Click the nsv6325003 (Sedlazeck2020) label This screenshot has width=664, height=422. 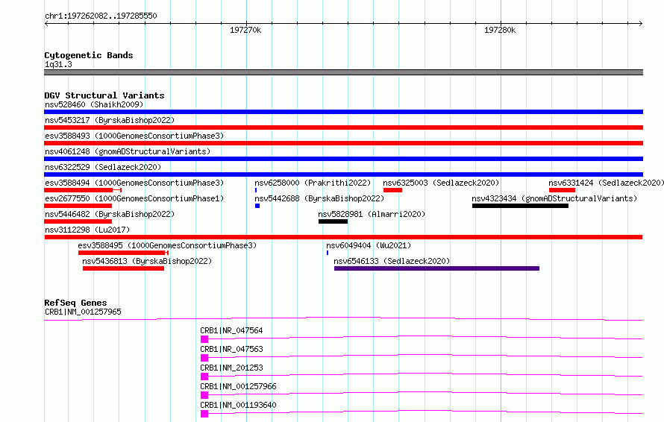coord(441,183)
